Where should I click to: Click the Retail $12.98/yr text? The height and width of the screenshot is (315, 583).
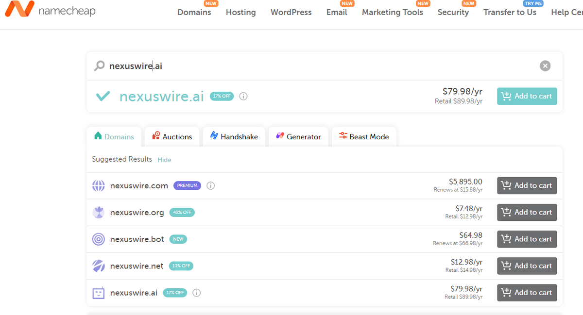(464, 216)
